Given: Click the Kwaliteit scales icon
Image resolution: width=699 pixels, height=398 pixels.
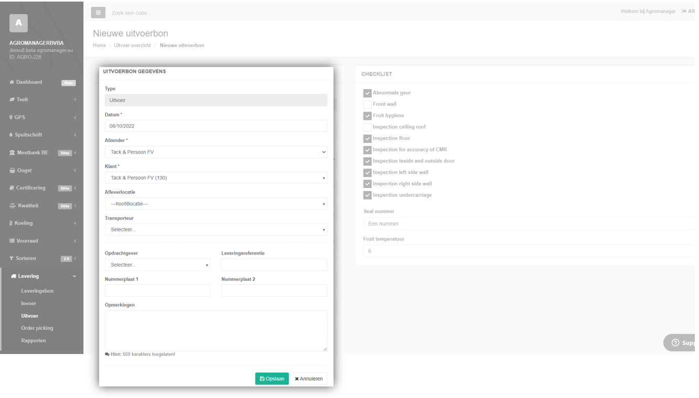Looking at the screenshot, I should pyautogui.click(x=13, y=206).
